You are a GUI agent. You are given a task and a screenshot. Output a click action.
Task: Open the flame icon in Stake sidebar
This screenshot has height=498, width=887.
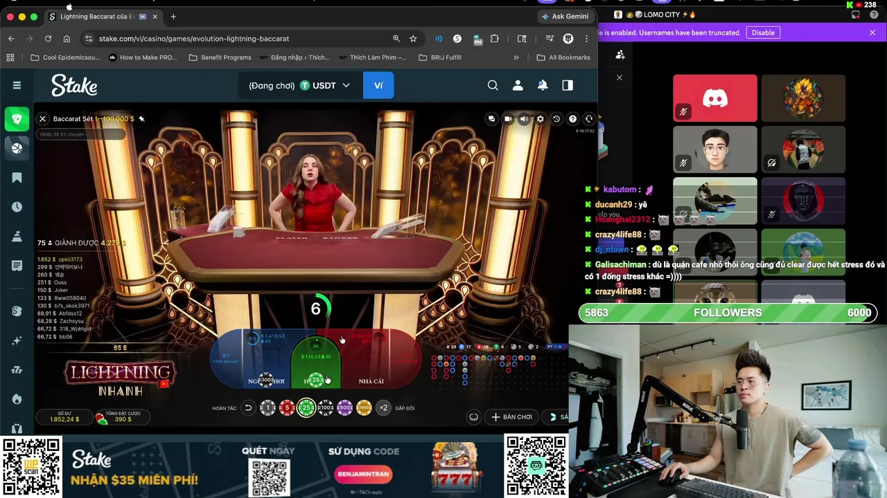coord(17,399)
